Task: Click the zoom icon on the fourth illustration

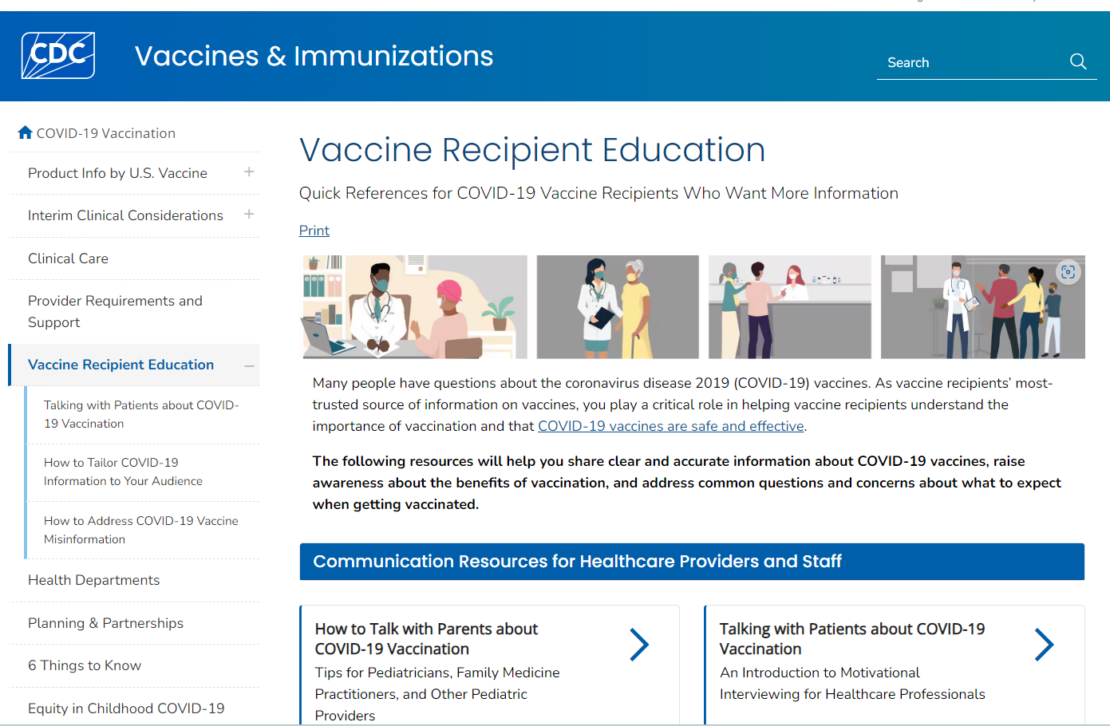Action: 1068,272
